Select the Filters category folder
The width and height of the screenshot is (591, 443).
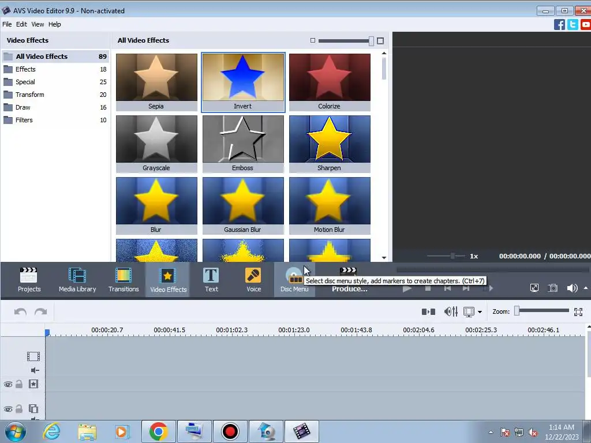point(55,120)
